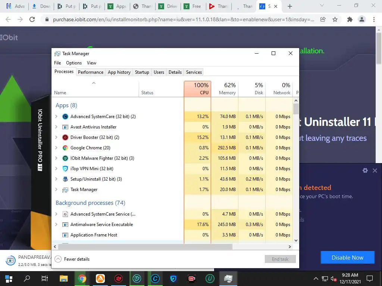Image resolution: width=382 pixels, height=286 pixels.
Task: Open the PANDAFREEAV download item
Action: pos(29,260)
